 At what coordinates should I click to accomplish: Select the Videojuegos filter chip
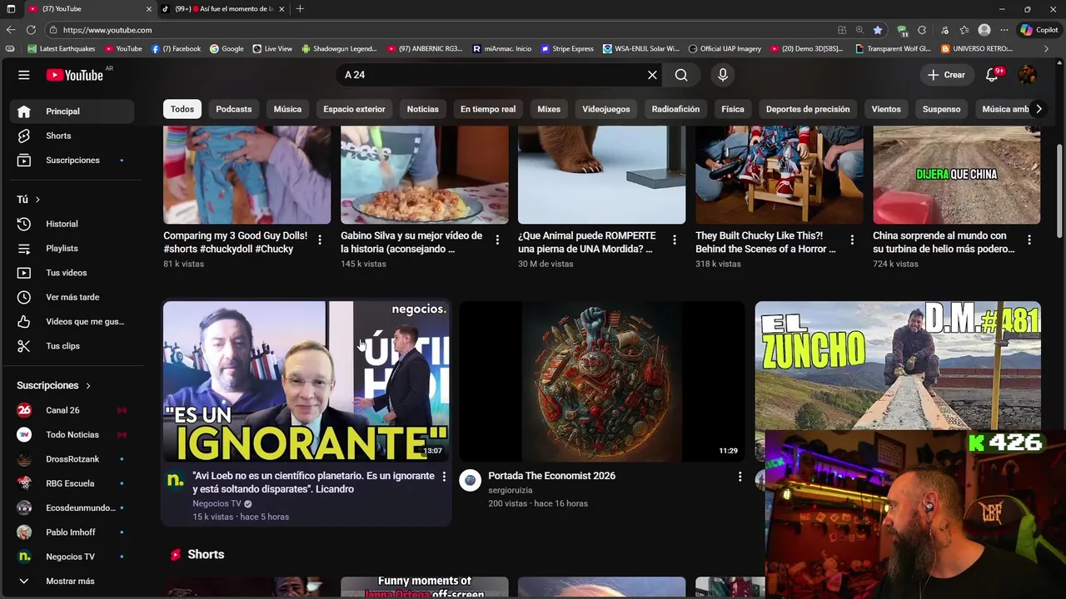605,109
